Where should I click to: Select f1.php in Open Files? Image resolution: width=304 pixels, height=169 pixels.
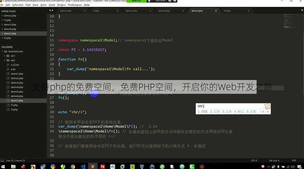(x=7, y=20)
